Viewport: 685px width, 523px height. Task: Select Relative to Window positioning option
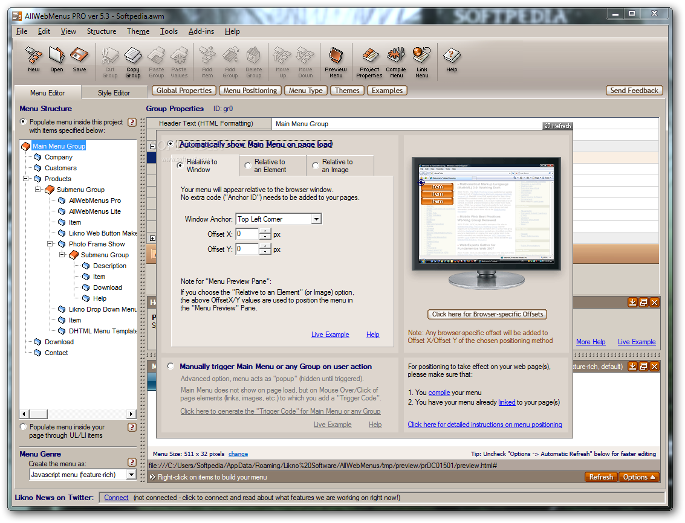click(180, 165)
